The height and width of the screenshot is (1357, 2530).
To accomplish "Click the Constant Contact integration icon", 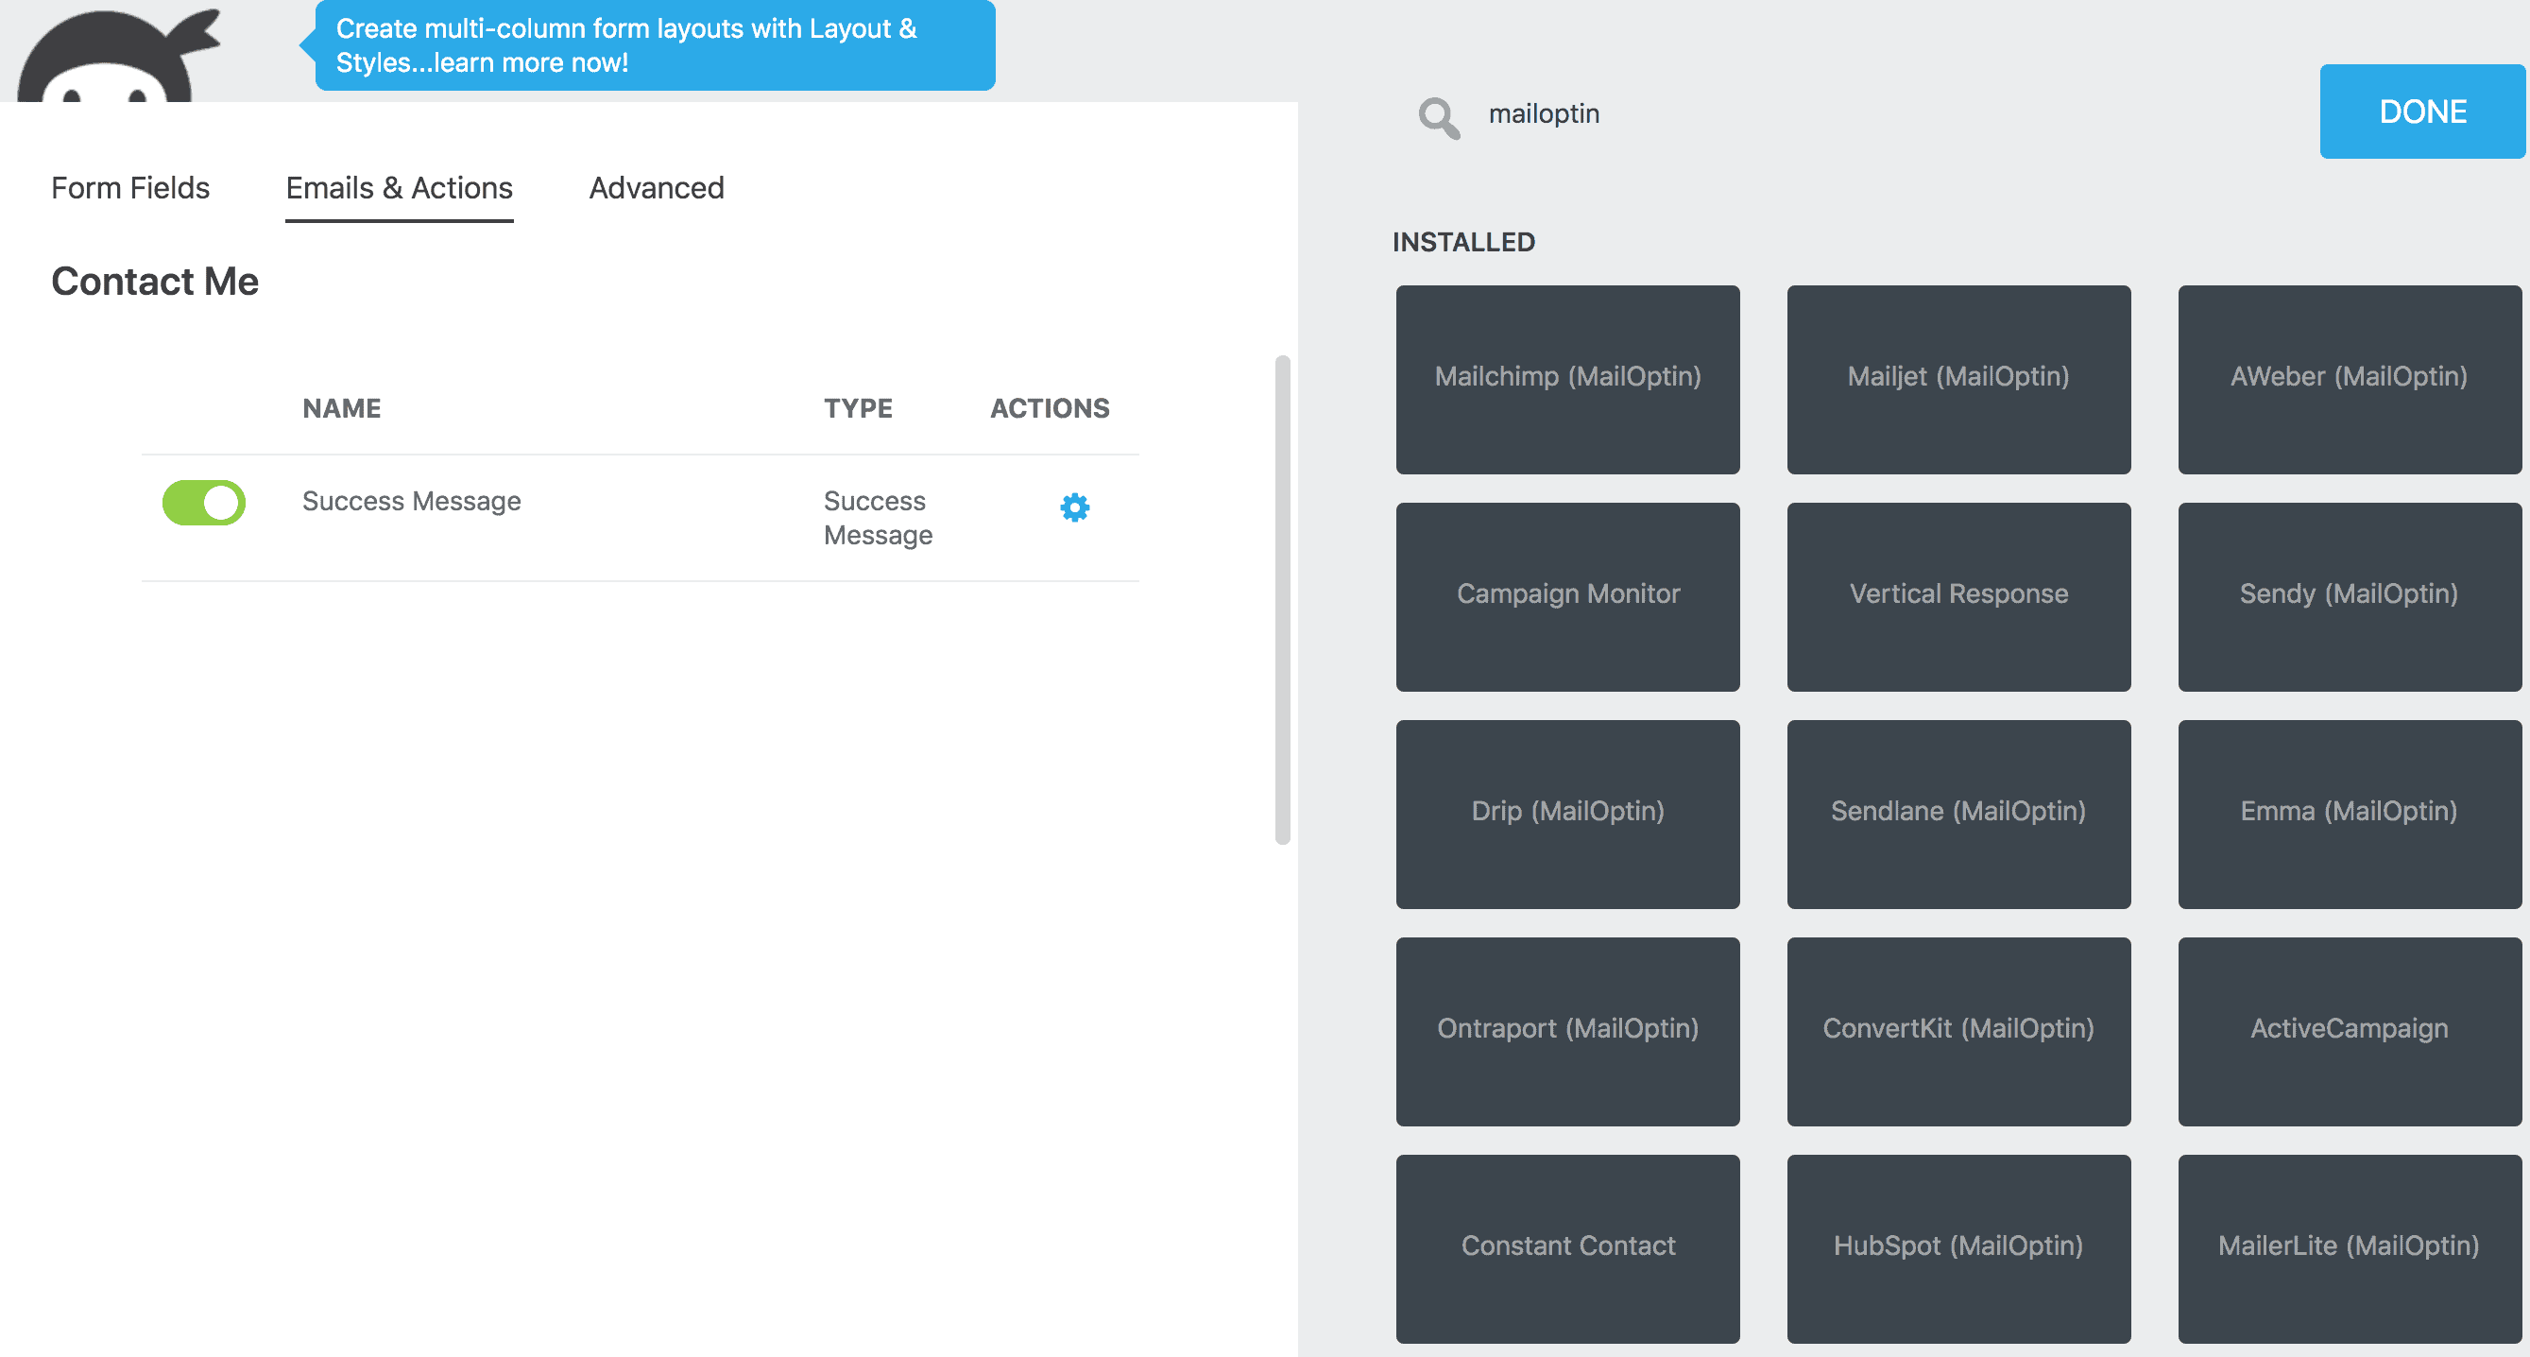I will click(x=1568, y=1245).
